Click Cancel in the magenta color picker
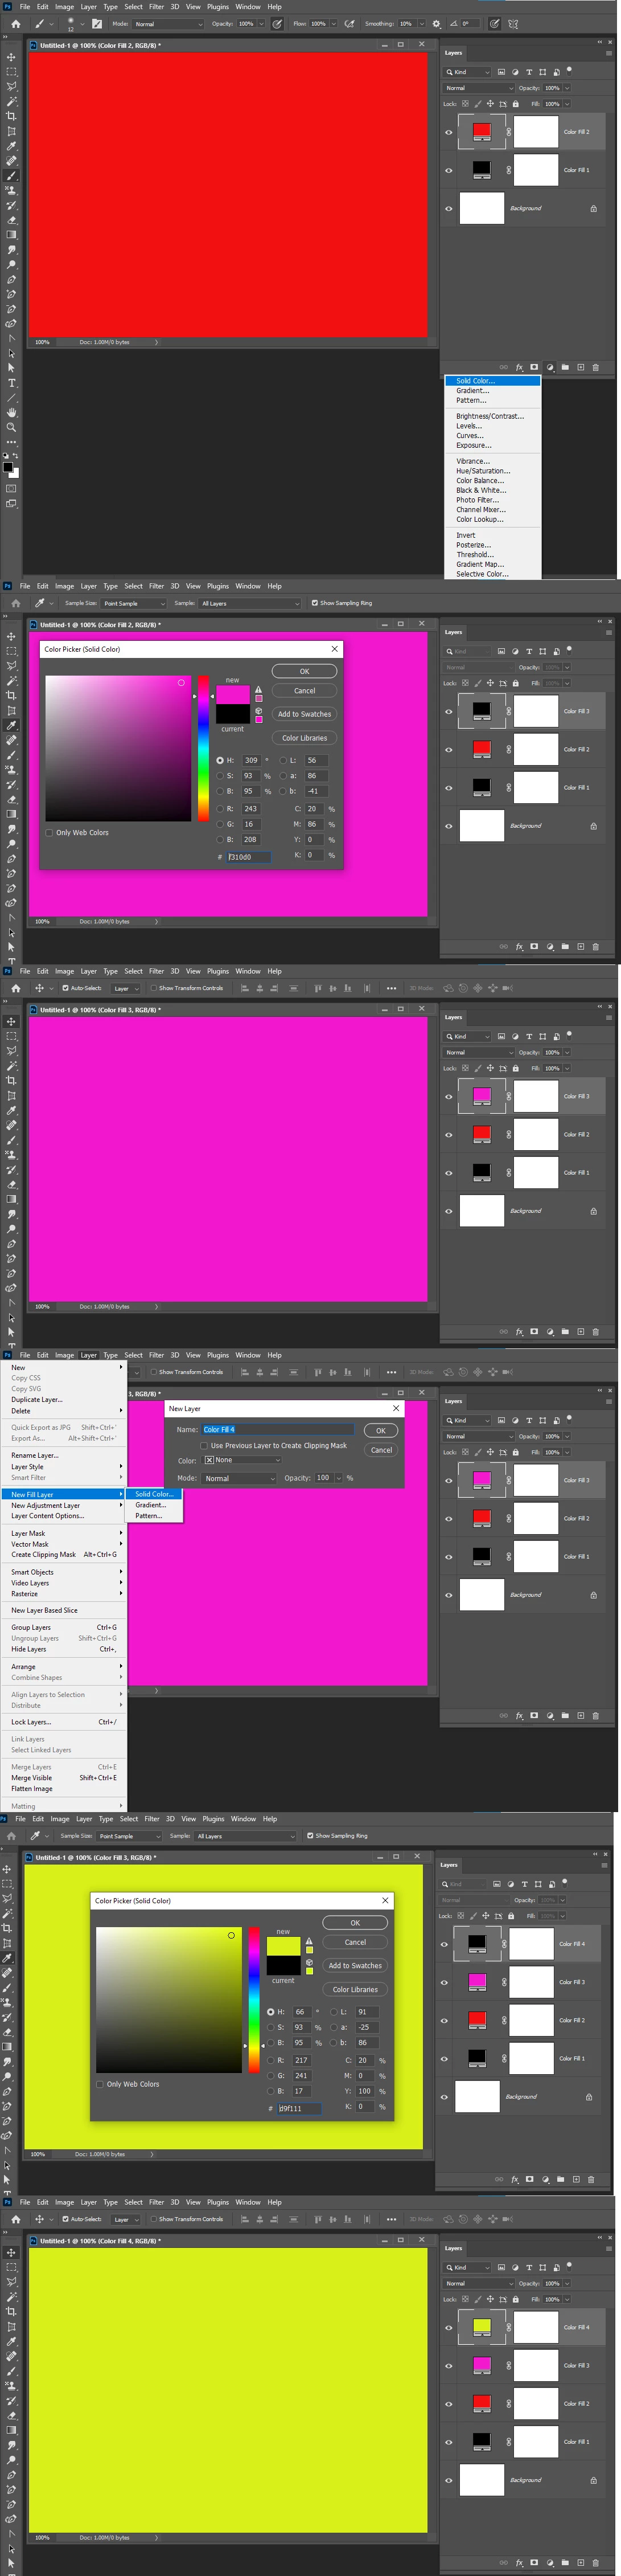This screenshot has width=621, height=2576. (304, 690)
